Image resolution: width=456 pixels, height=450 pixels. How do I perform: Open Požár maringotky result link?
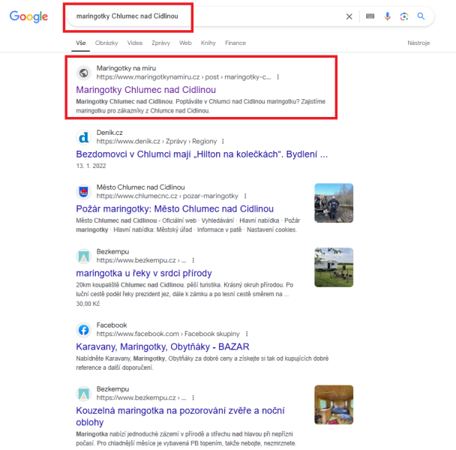coord(175,208)
